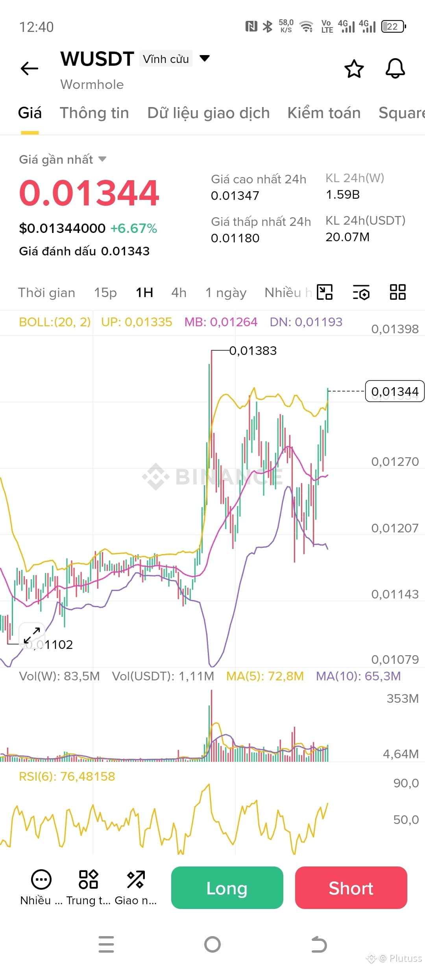This screenshot has height=968, width=425.
Task: Tap the large 0.01344 last price
Action: [89, 193]
